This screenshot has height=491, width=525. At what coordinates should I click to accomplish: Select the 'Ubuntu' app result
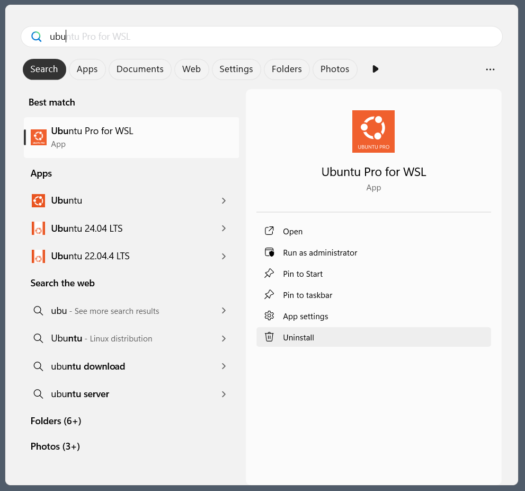pyautogui.click(x=131, y=201)
